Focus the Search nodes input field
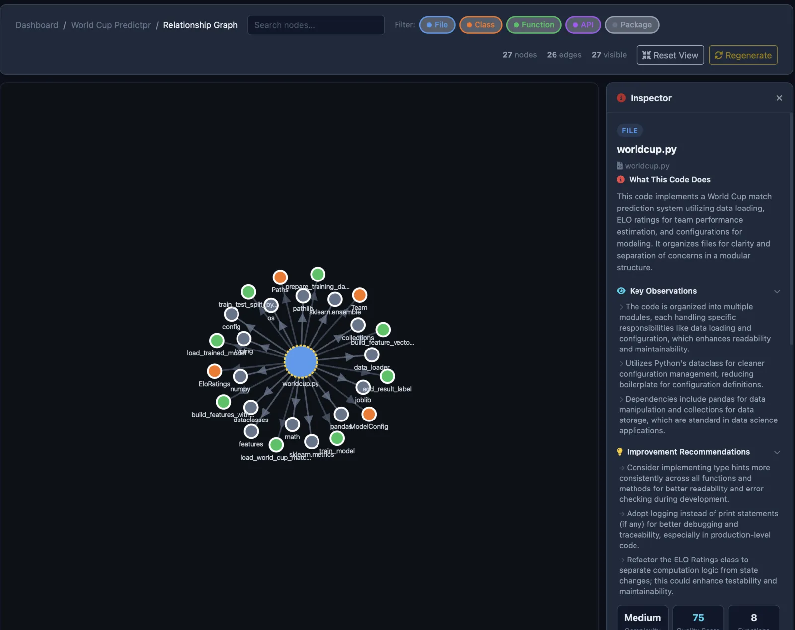795x630 pixels. pos(316,25)
